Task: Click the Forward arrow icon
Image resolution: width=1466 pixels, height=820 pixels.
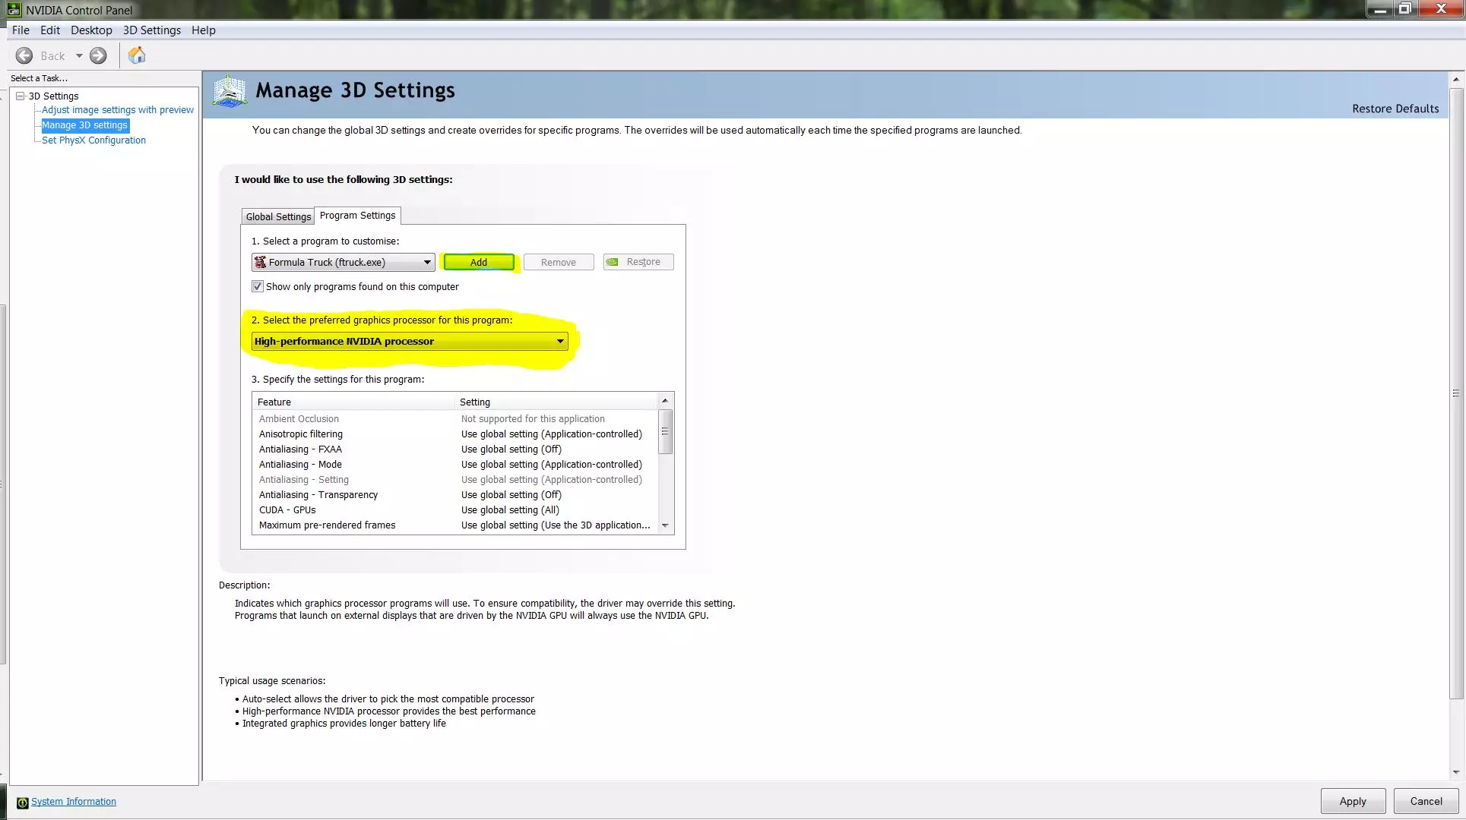Action: point(98,55)
